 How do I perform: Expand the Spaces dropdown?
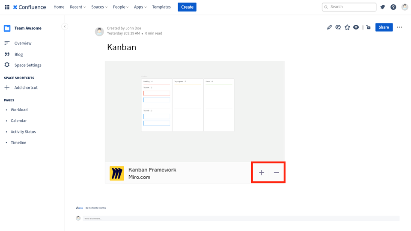click(99, 7)
